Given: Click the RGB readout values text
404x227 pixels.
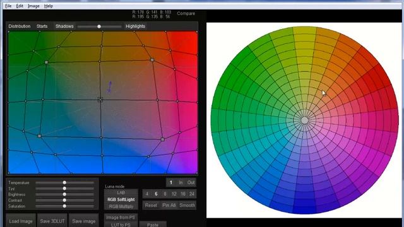Looking at the screenshot, I should tap(151, 14).
